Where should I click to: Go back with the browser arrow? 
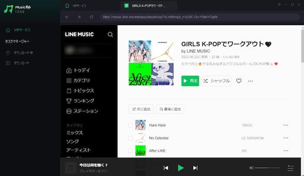[67, 17]
